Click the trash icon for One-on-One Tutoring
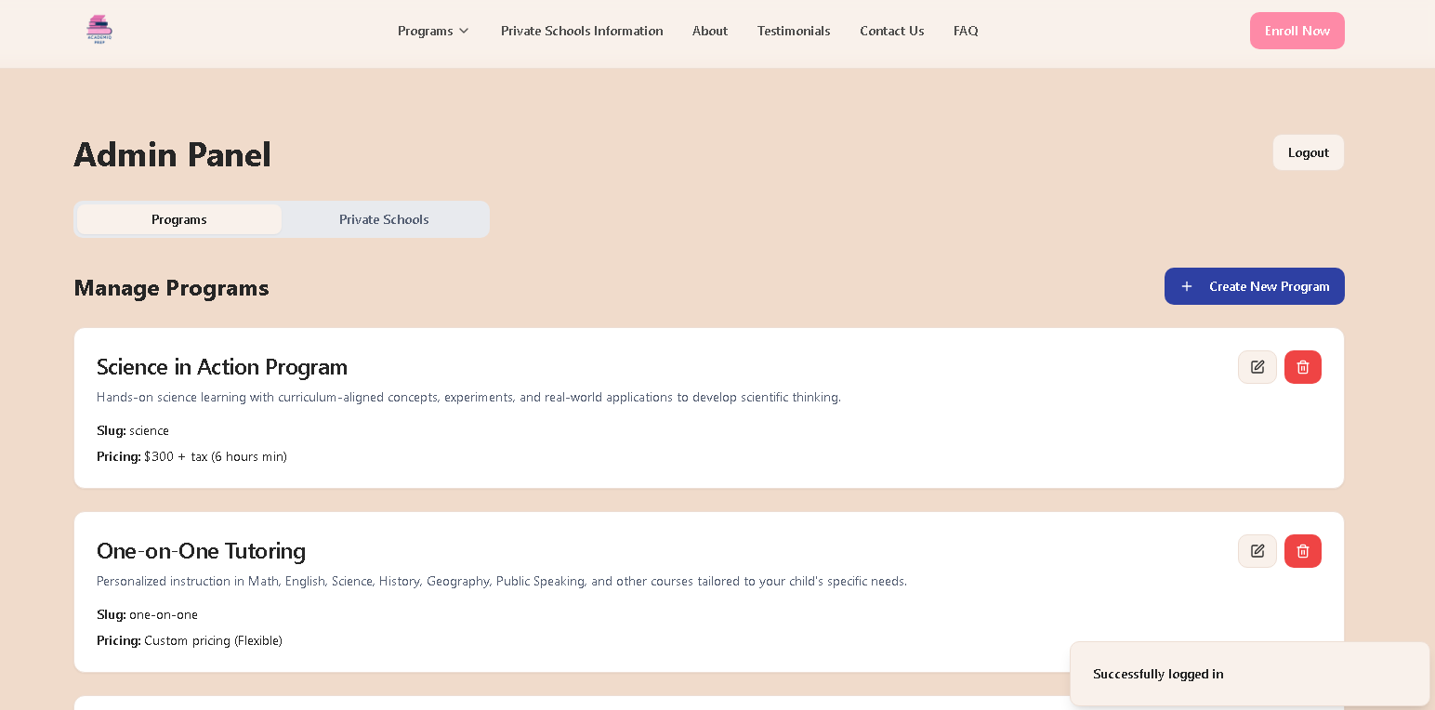Viewport: 1435px width, 710px height. pos(1302,550)
